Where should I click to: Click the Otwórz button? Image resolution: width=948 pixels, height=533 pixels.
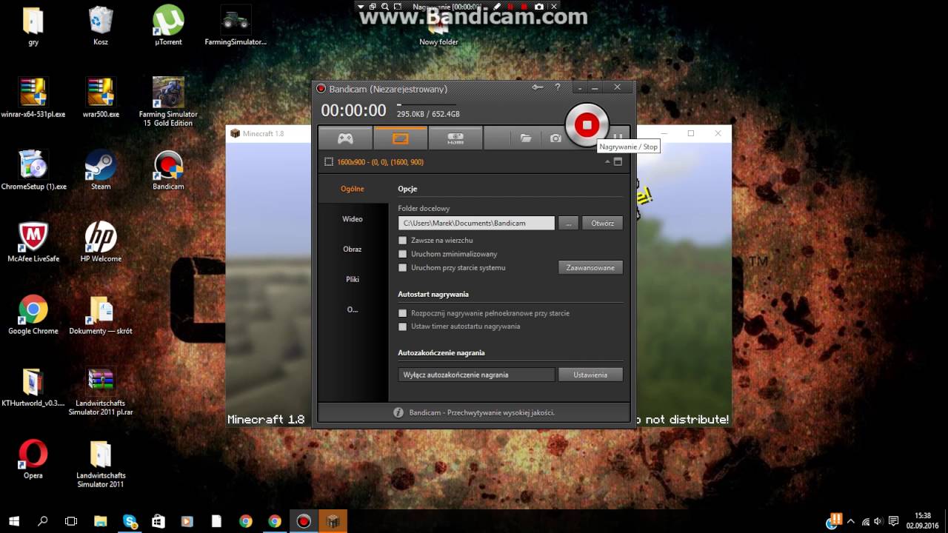602,223
